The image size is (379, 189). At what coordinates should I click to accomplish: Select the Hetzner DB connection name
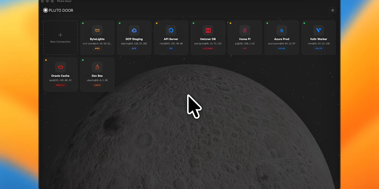(x=208, y=39)
